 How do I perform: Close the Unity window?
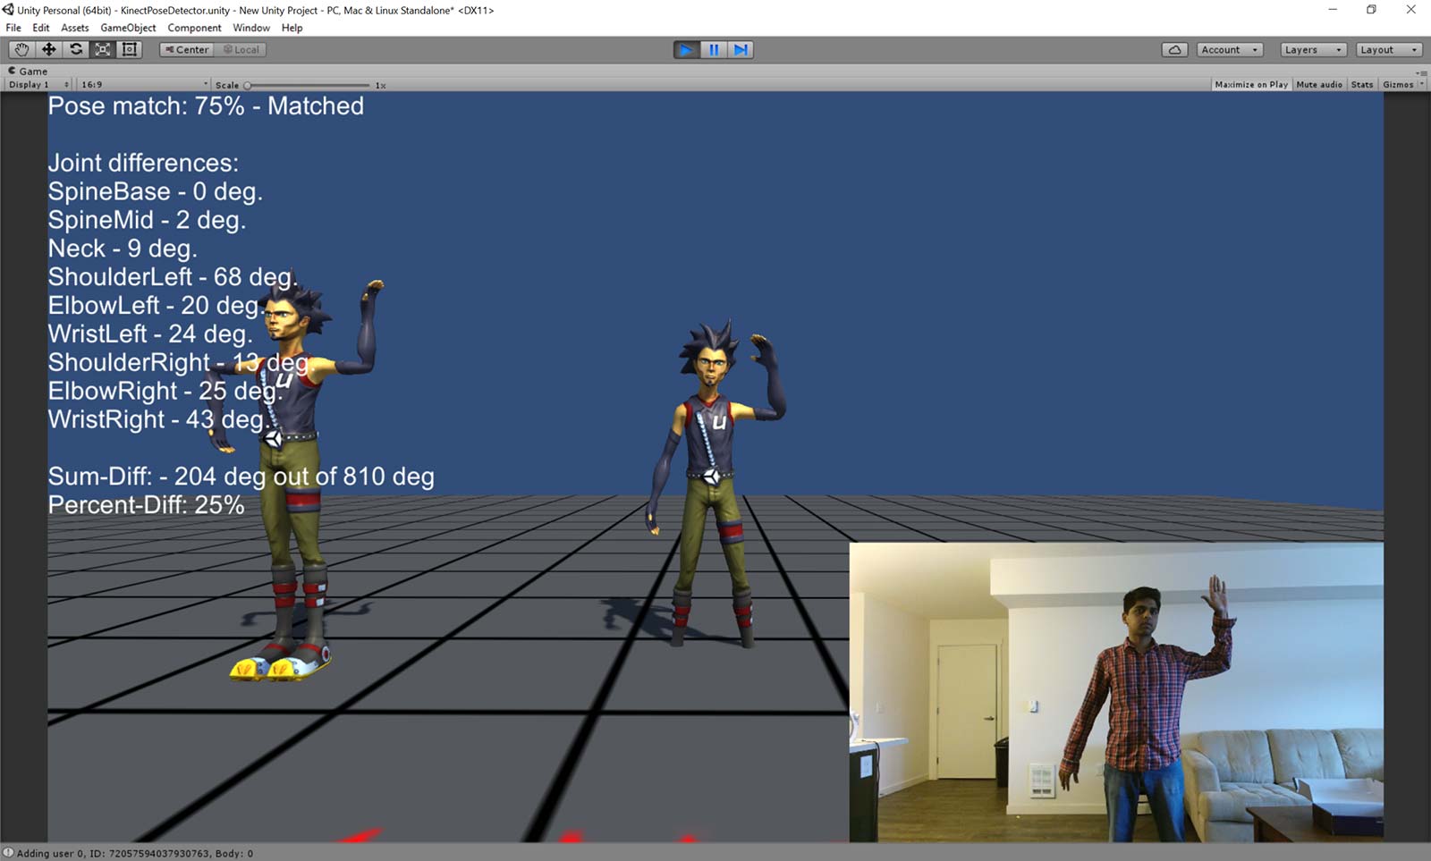[x=1410, y=10]
